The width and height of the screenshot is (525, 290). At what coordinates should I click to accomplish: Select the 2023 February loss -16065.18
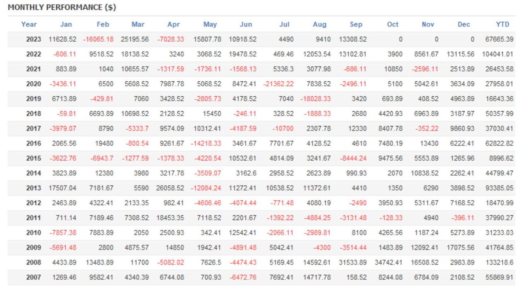[x=98, y=39]
